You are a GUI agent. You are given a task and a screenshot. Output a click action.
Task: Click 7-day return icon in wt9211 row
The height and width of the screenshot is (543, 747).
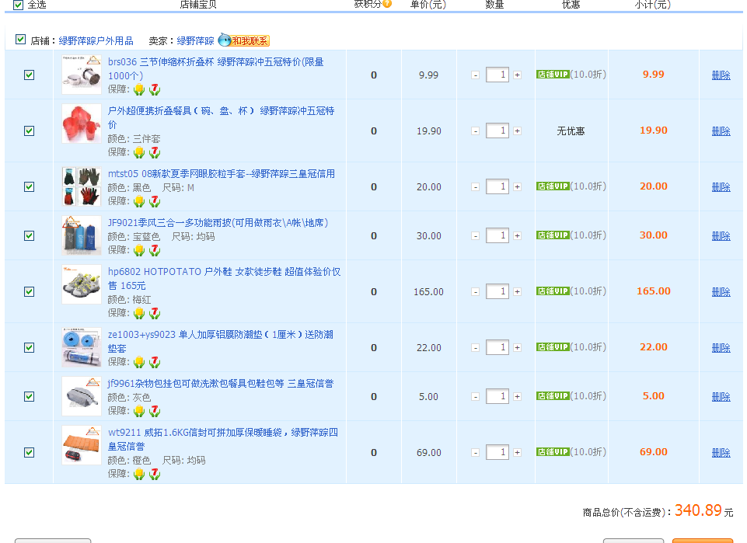(x=155, y=474)
